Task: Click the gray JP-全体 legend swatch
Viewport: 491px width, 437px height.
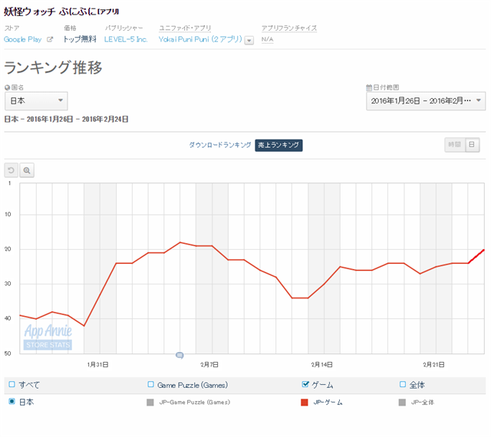Action: click(402, 402)
